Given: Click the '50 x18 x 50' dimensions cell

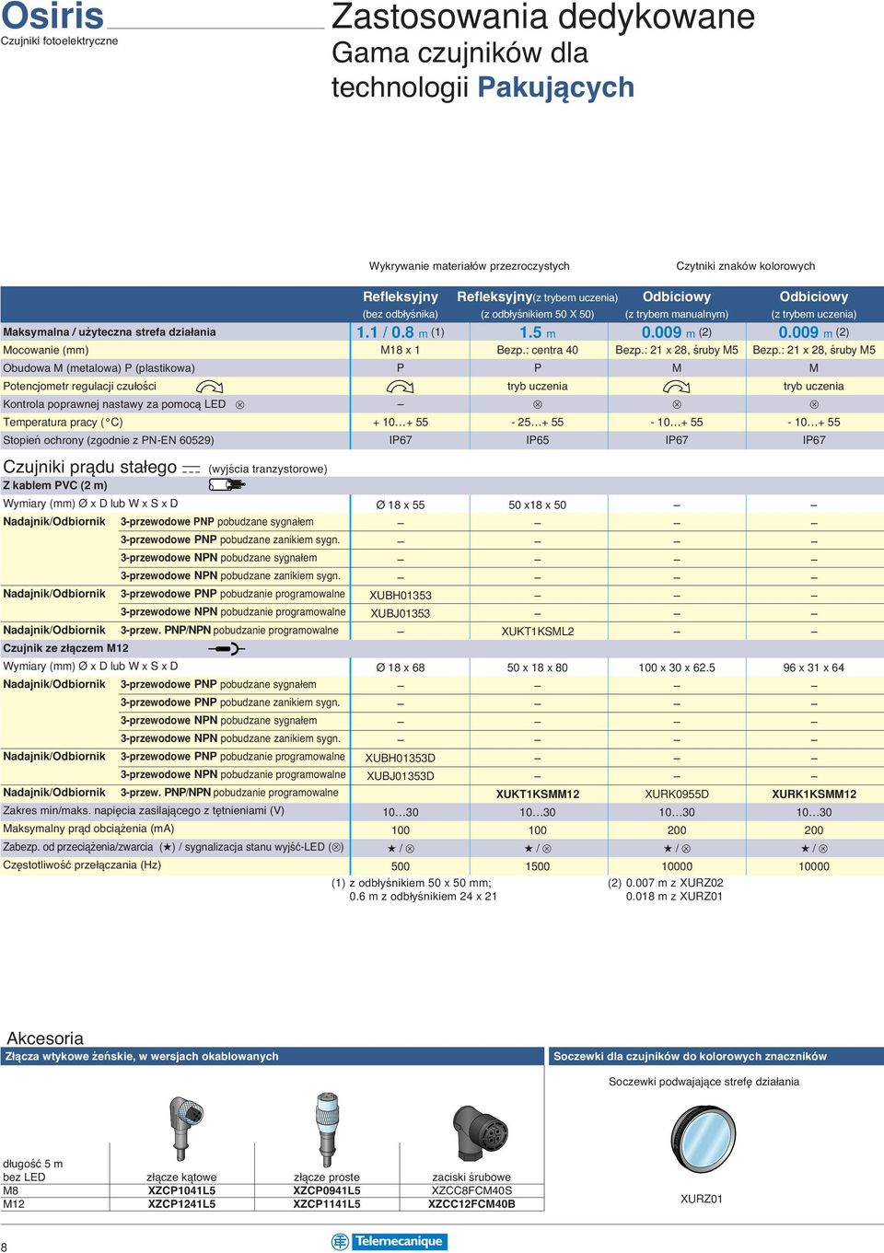Looking at the screenshot, I should pos(538,505).
